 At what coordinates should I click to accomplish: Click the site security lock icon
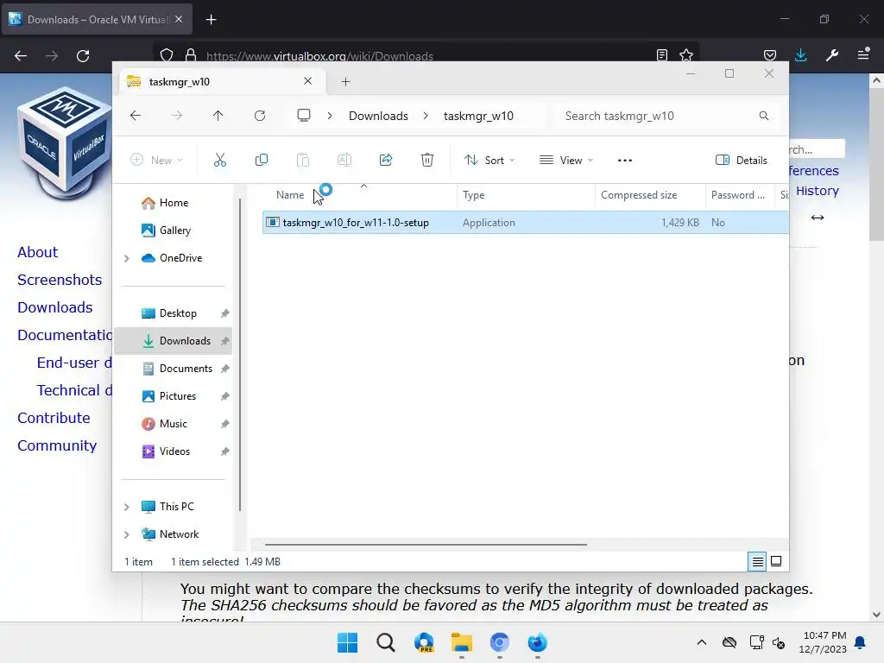[191, 55]
